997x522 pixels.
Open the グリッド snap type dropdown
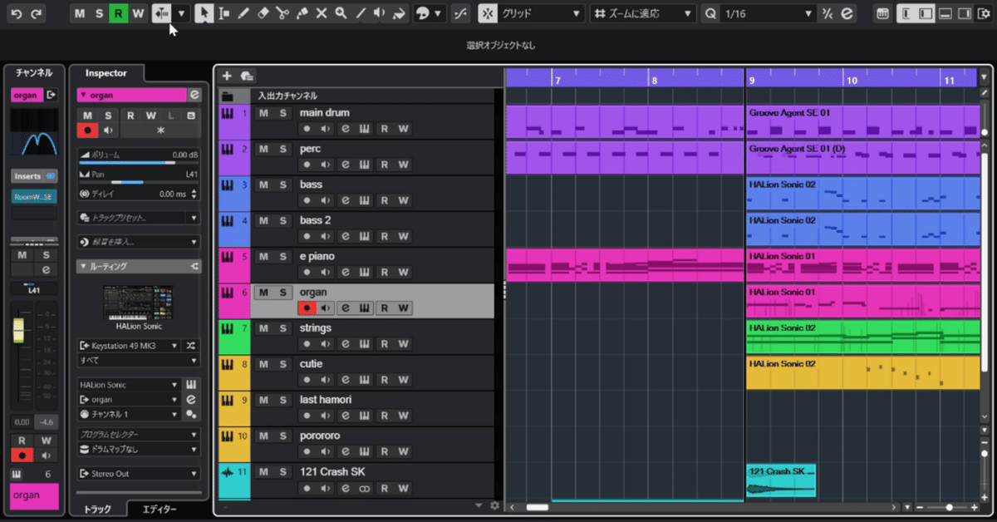pyautogui.click(x=542, y=14)
